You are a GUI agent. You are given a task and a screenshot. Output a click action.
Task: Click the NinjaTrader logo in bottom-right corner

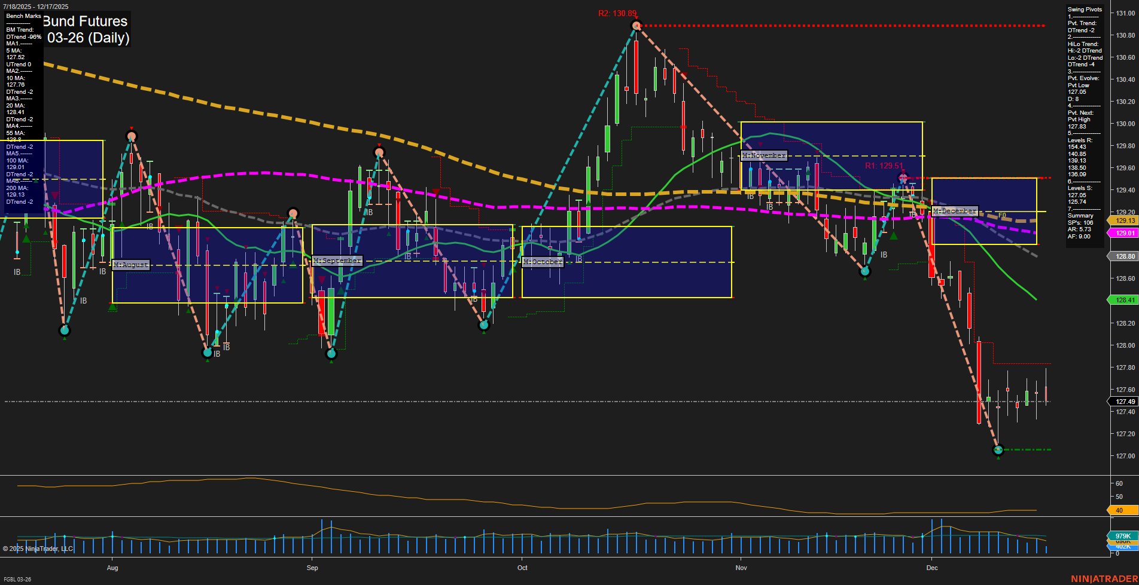click(x=1103, y=578)
